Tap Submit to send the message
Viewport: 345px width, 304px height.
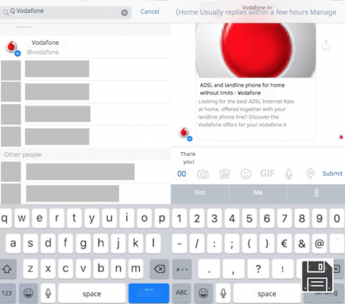332,173
